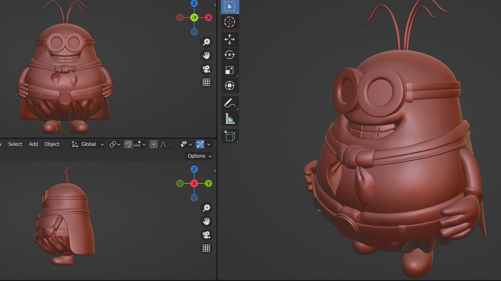The height and width of the screenshot is (281, 501).
Task: Activate the 3D Cursor tool
Action: click(x=230, y=22)
